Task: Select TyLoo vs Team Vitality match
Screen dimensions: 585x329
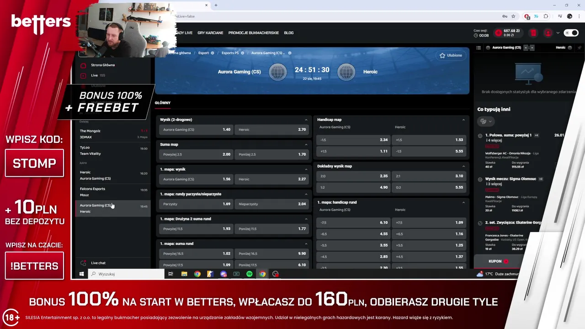Action: coord(113,151)
